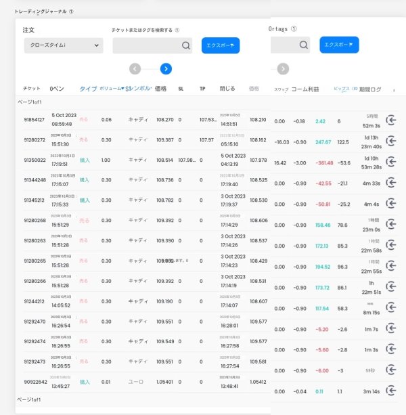
Task: Open log icon for the 247.67 profit row
Action: (390, 141)
